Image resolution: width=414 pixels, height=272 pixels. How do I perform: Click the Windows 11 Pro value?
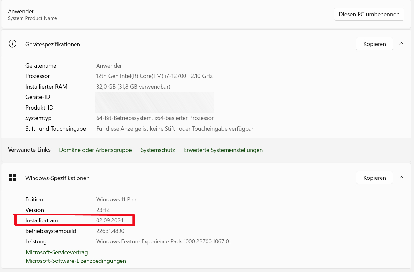coord(116,199)
